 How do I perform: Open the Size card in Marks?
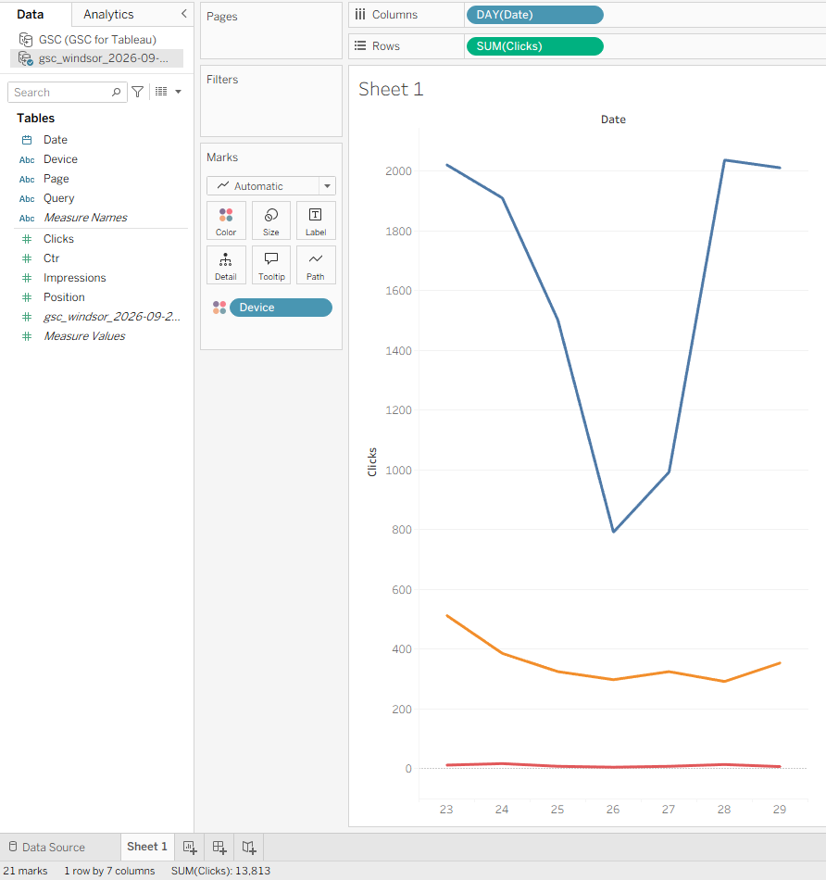271,220
